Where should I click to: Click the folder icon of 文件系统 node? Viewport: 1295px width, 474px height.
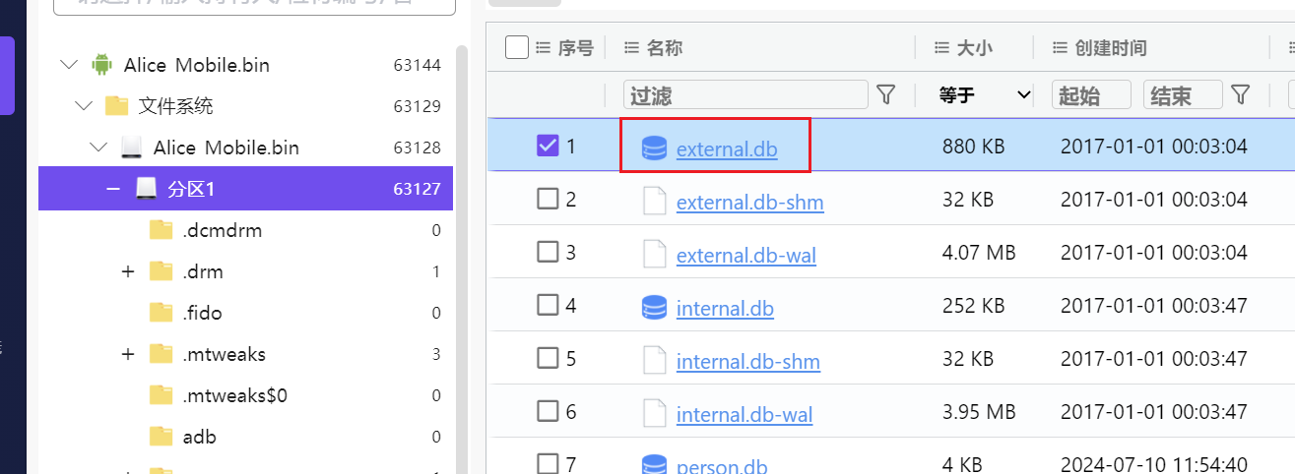pyautogui.click(x=116, y=106)
